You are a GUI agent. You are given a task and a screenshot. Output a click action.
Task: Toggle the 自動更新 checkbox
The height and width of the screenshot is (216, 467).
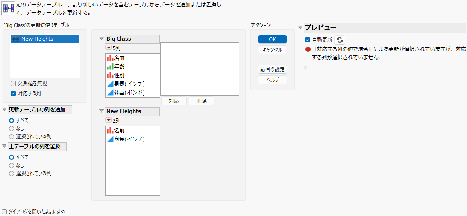[x=308, y=40]
